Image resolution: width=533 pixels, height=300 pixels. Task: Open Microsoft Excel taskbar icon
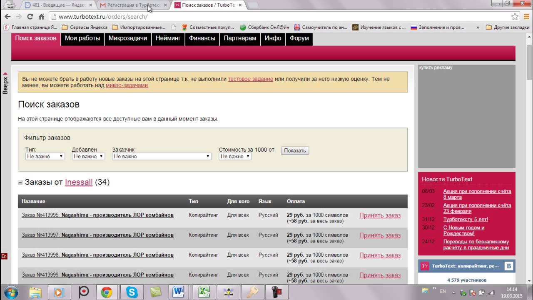[204, 292]
